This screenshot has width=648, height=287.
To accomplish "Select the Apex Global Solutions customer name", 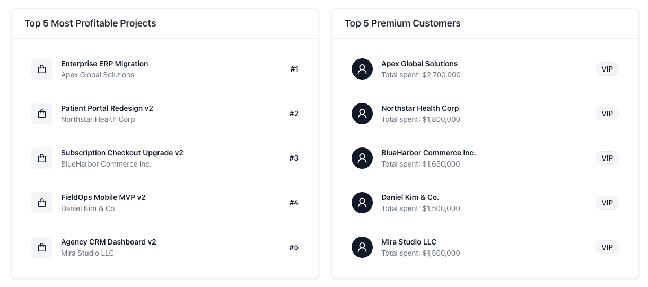I will pyautogui.click(x=419, y=64).
